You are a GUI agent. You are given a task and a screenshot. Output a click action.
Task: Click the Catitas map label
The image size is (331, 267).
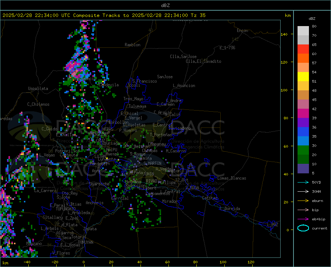[x=210, y=198]
